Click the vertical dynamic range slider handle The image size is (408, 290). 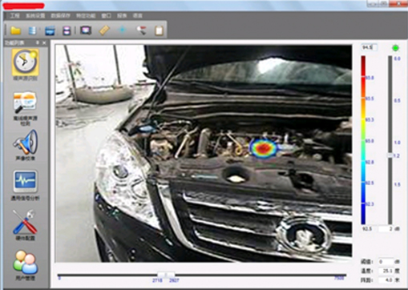[390, 155]
